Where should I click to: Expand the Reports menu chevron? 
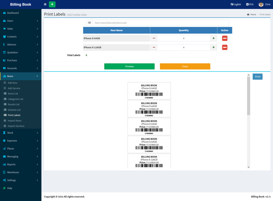coord(37,164)
